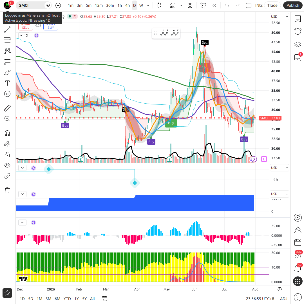Toggle stay in drawing mode
The image size is (304, 304).
7,144
